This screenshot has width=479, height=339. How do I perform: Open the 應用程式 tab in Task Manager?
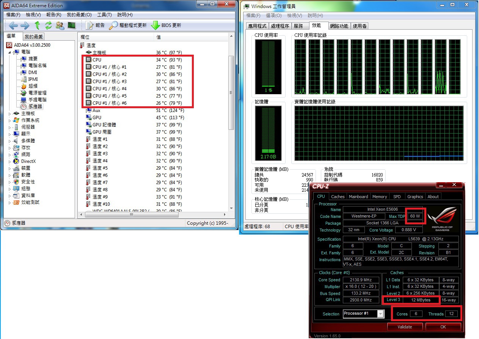pyautogui.click(x=257, y=26)
